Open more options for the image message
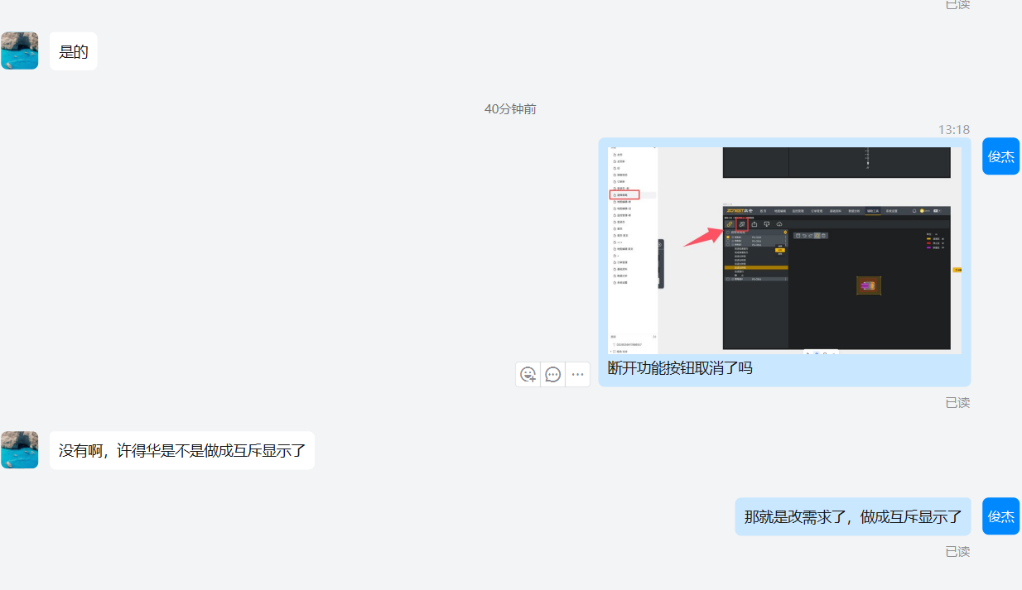The image size is (1022, 590). click(x=578, y=374)
